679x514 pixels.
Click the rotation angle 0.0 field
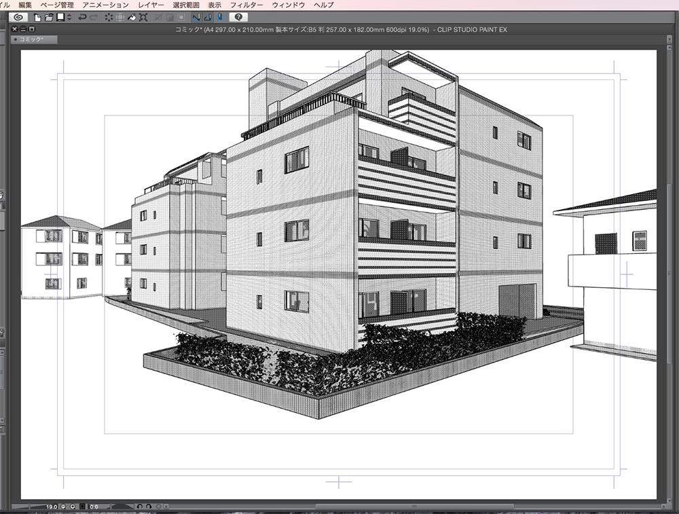click(93, 507)
